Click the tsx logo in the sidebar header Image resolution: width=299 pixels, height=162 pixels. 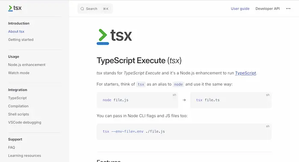click(15, 8)
